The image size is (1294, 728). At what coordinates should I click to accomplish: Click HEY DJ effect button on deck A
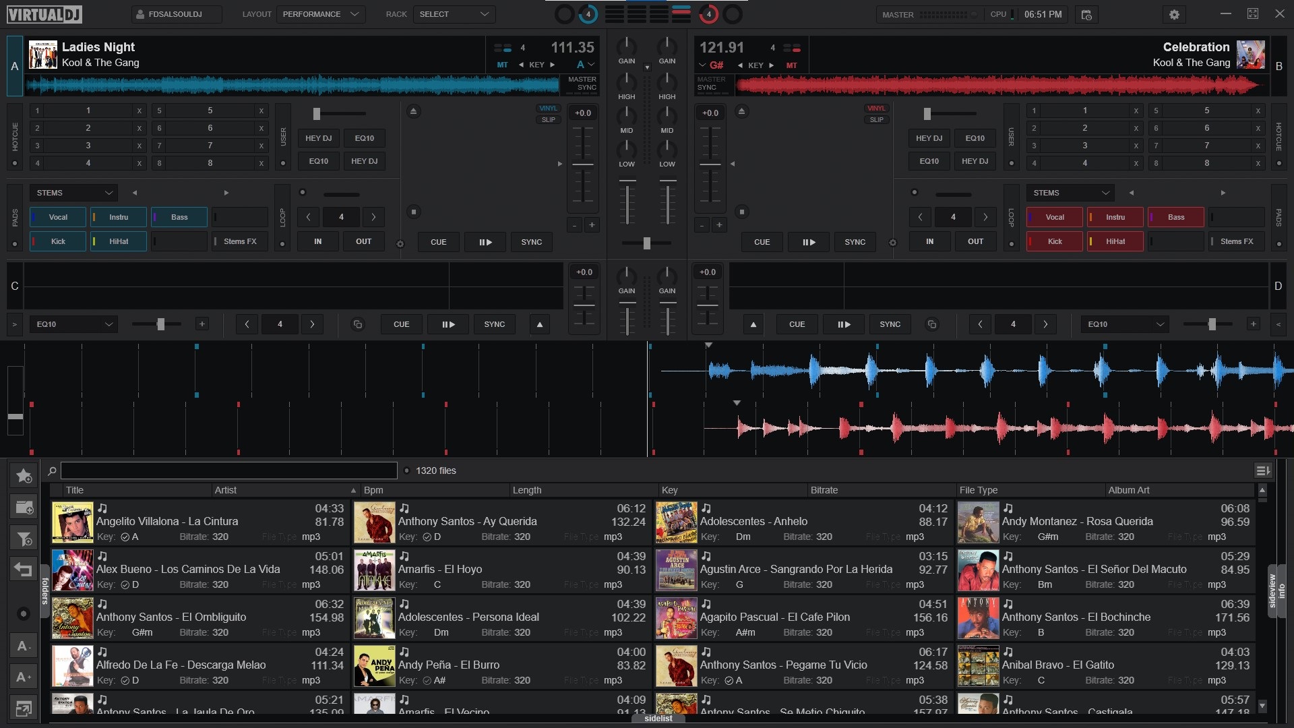[318, 138]
